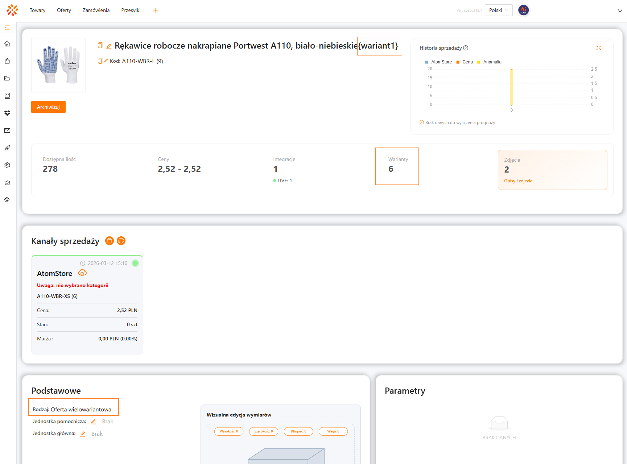627x464 pixels.
Task: Toggle the Anomalia series in chart legend
Action: 489,62
